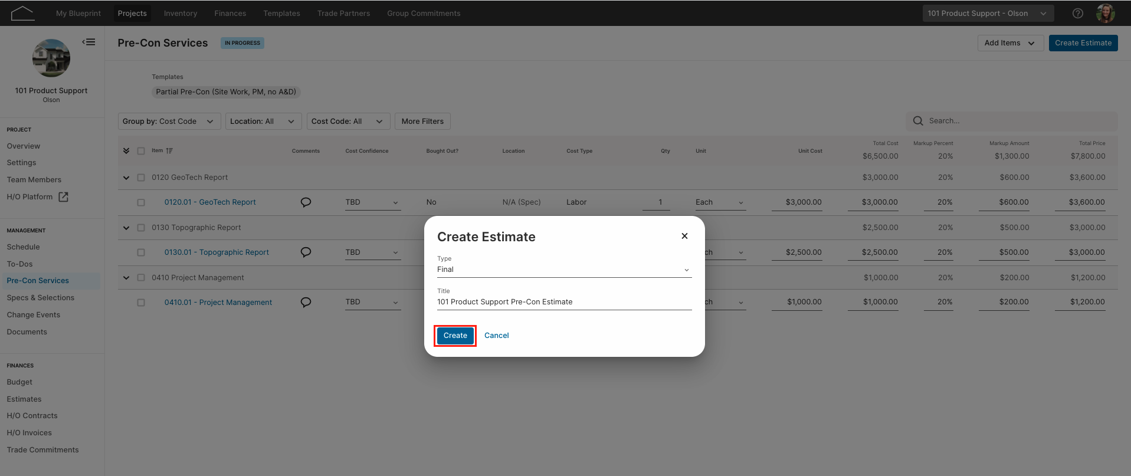
Task: Open Topographic Report cost confidence TBD dropdown
Action: [373, 252]
